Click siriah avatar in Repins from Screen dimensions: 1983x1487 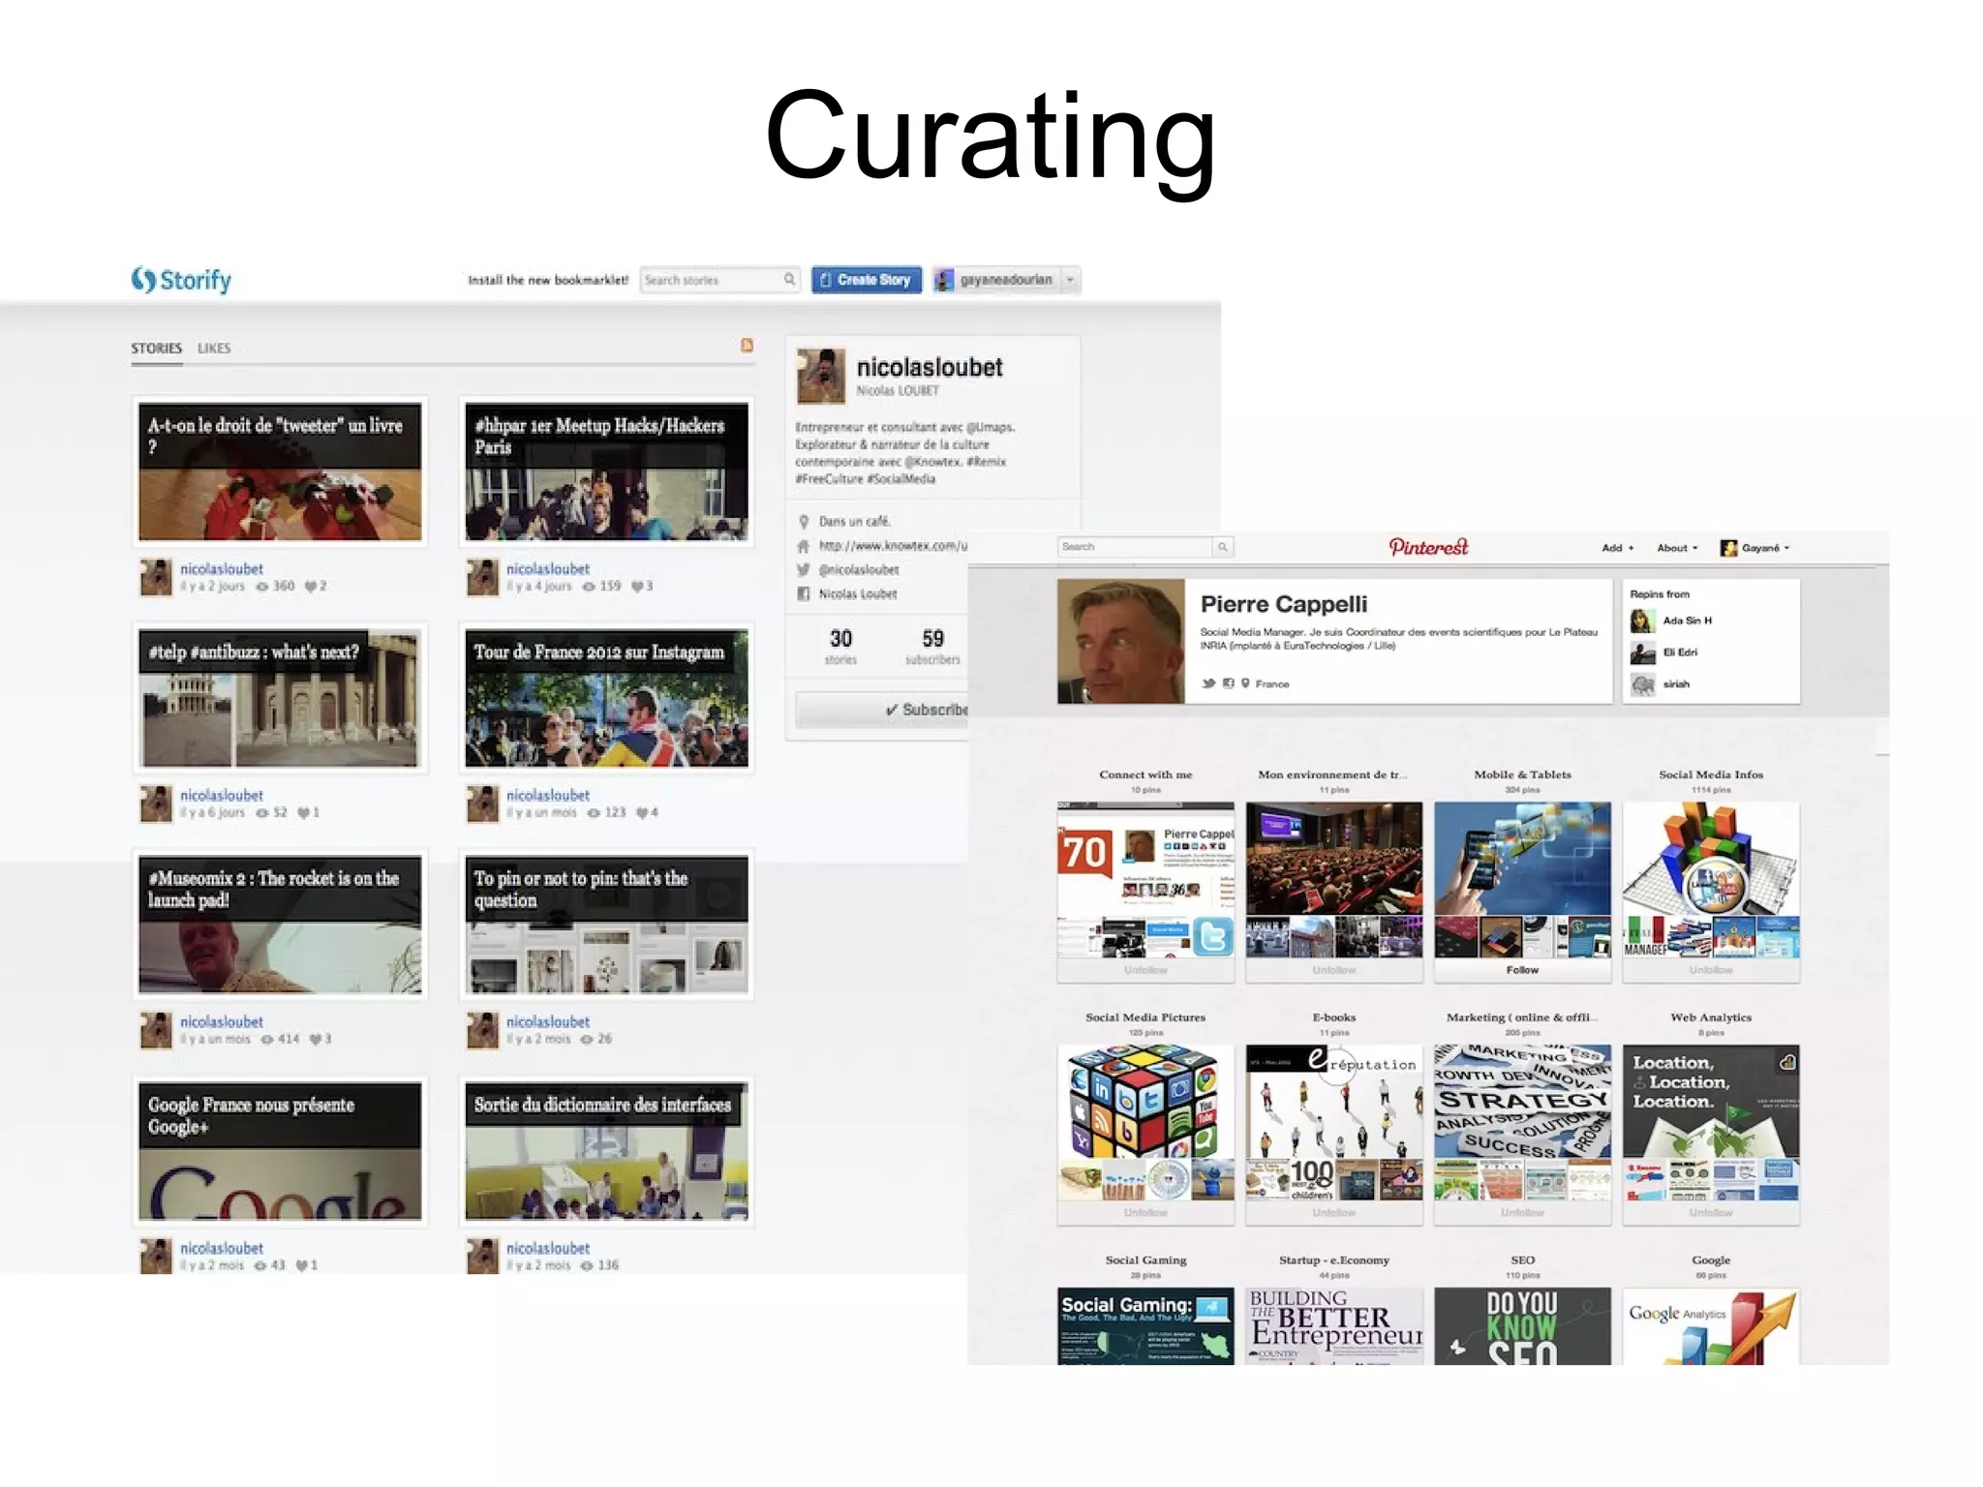[1642, 684]
